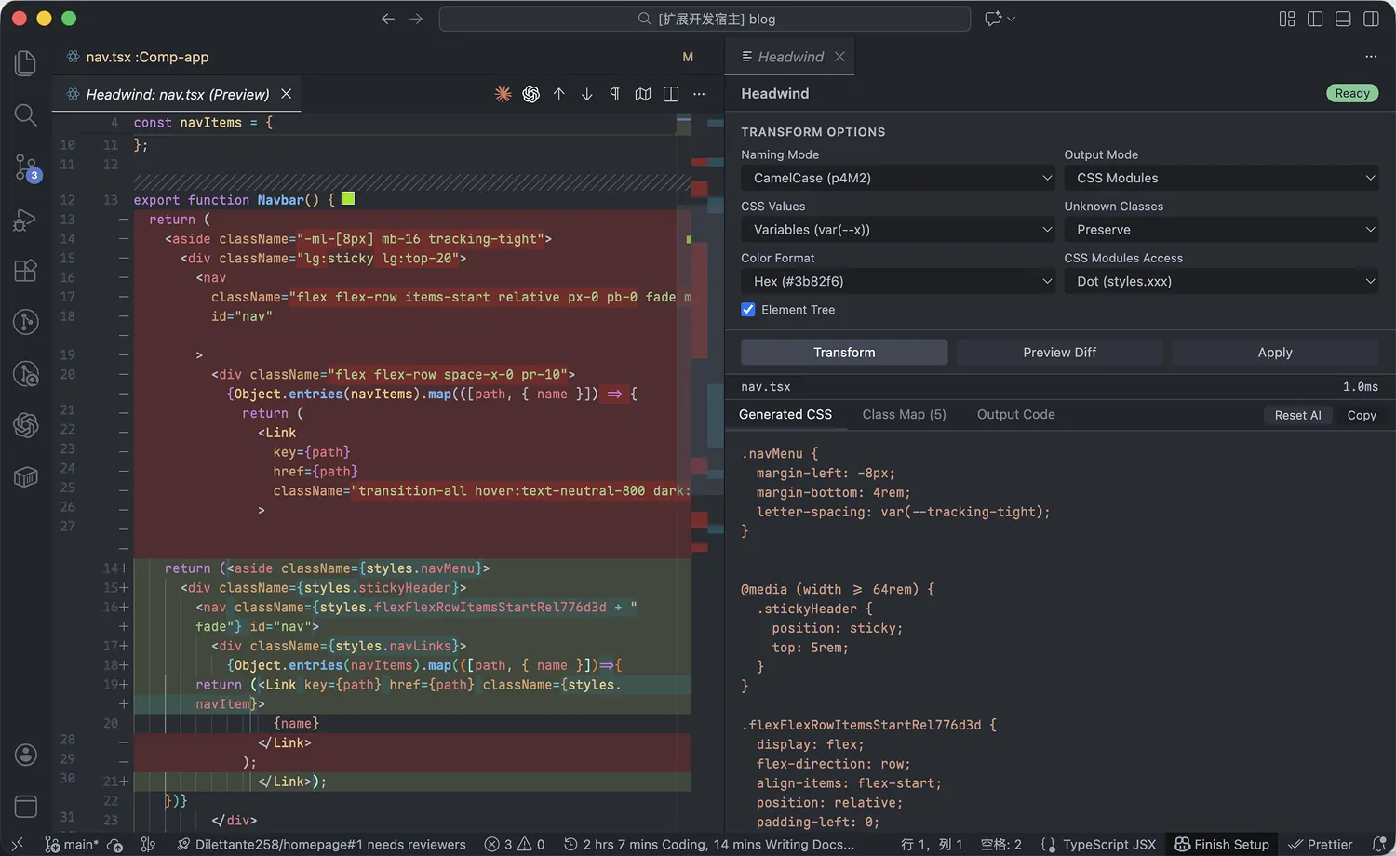This screenshot has height=856, width=1396.
Task: Open the Accounts icon in activity bar
Action: click(x=25, y=755)
